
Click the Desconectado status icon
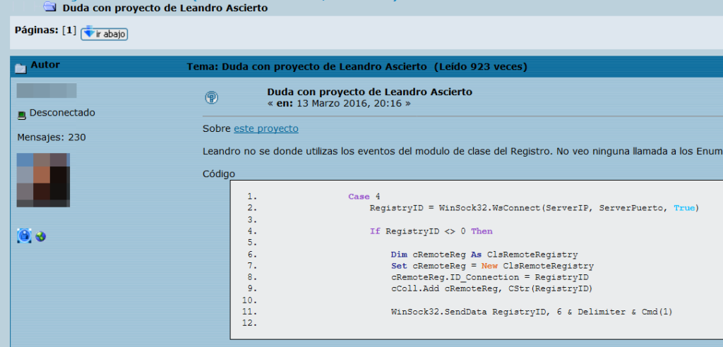(x=21, y=114)
